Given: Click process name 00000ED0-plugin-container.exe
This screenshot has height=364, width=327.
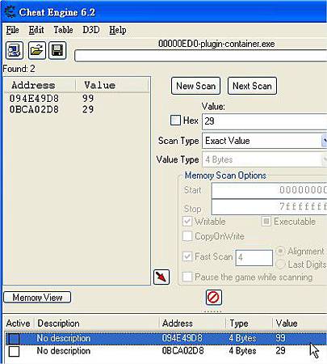Looking at the screenshot, I should click(216, 44).
